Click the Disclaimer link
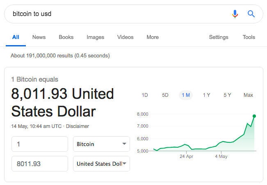 (77, 126)
